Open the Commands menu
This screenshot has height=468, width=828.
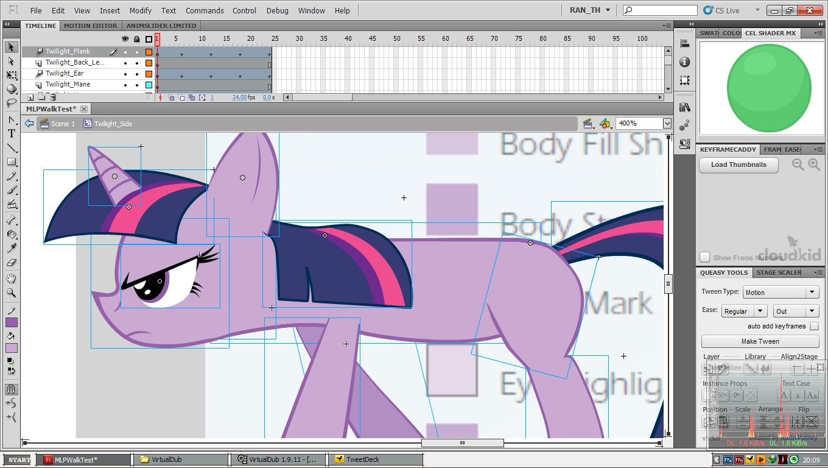205,10
